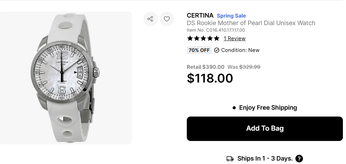Click the DS Rookie product title
The width and height of the screenshot is (346, 164).
click(251, 23)
